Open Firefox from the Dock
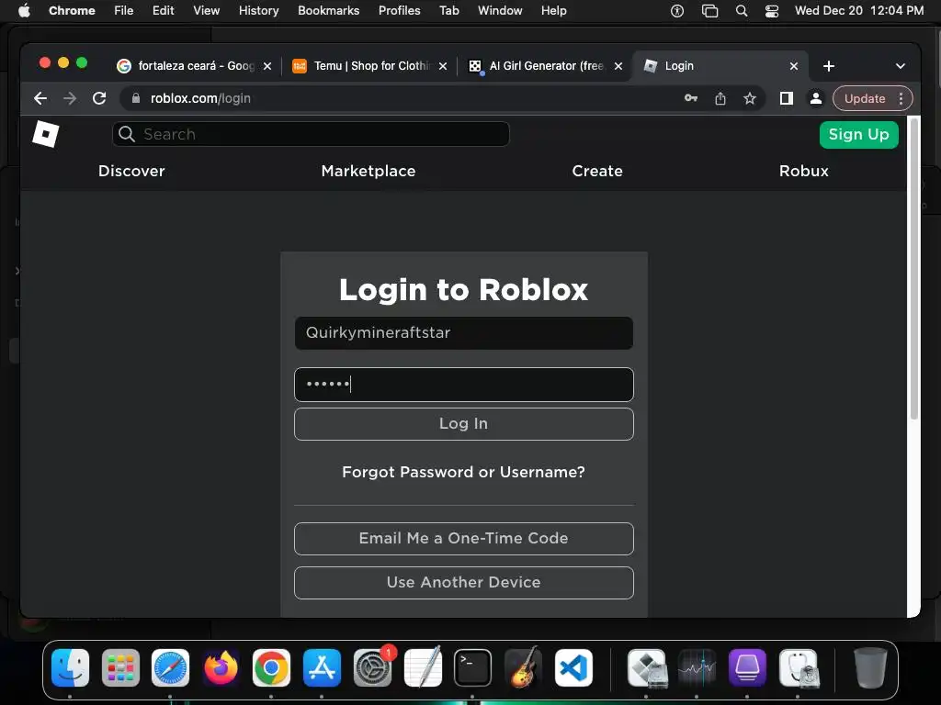The width and height of the screenshot is (941, 705). tap(221, 667)
